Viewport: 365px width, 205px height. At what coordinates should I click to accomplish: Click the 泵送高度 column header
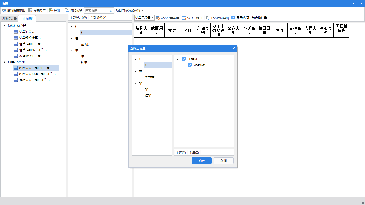(249, 30)
